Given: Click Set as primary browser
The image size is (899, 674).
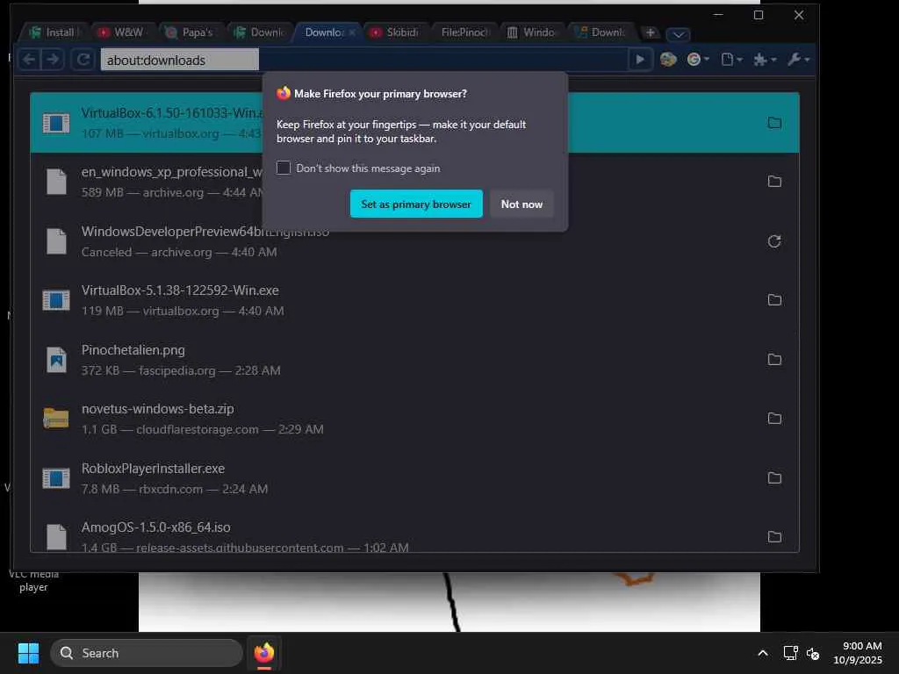Looking at the screenshot, I should pos(416,204).
